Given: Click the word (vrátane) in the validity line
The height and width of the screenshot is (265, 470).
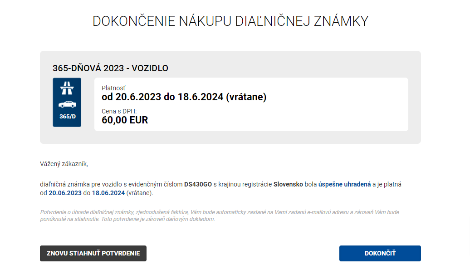Looking at the screenshot, I should [x=246, y=97].
